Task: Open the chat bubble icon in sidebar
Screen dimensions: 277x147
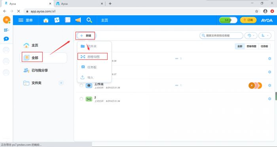Action: pos(6,39)
